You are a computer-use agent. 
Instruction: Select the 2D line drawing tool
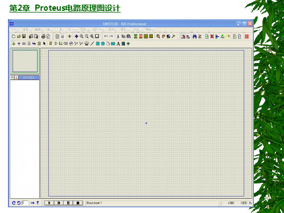[92, 44]
